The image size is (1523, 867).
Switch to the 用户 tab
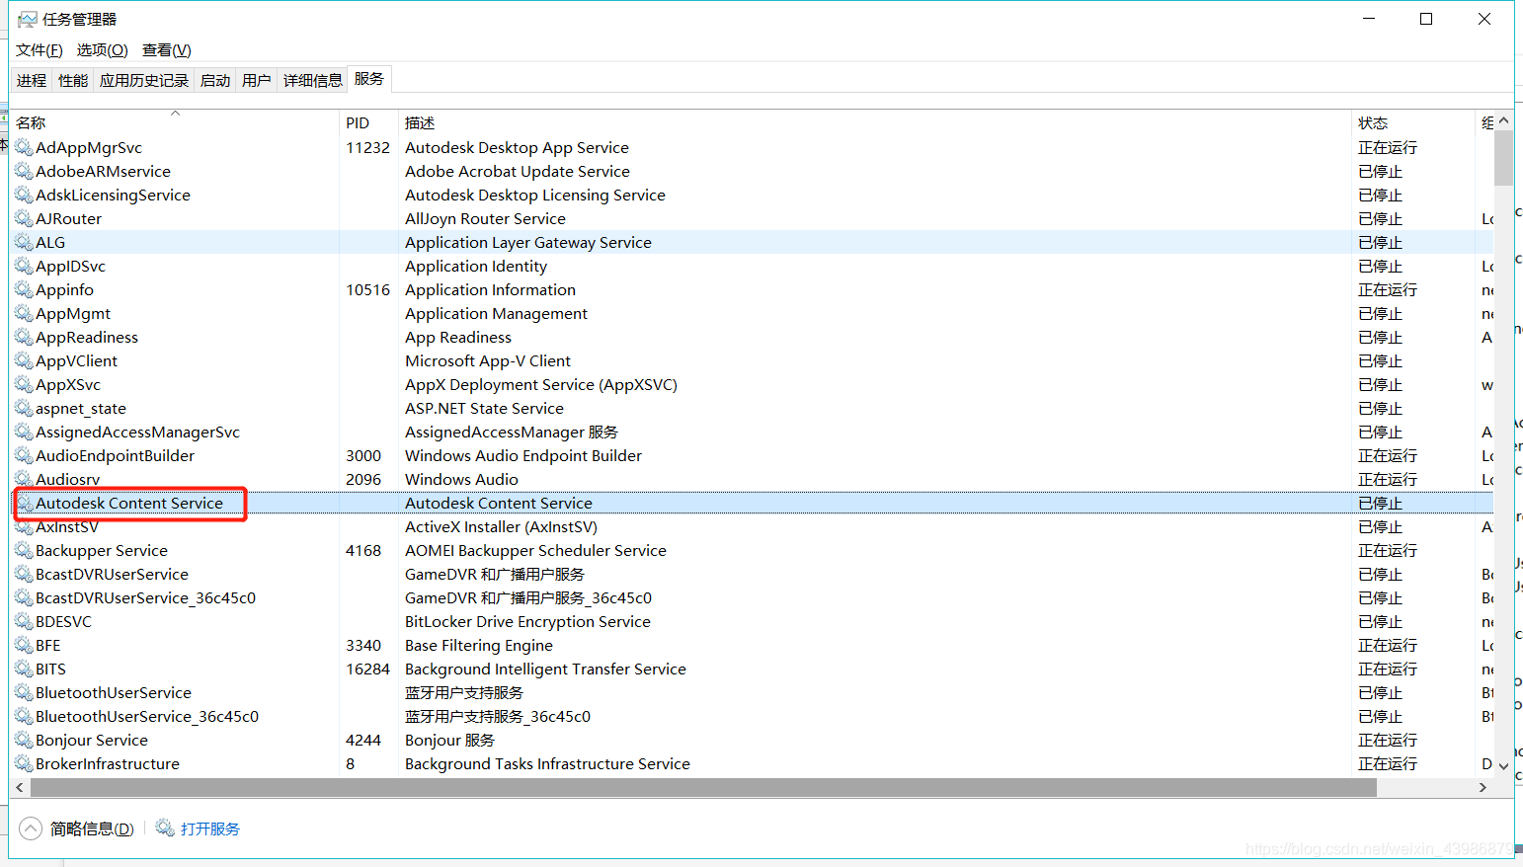click(257, 80)
